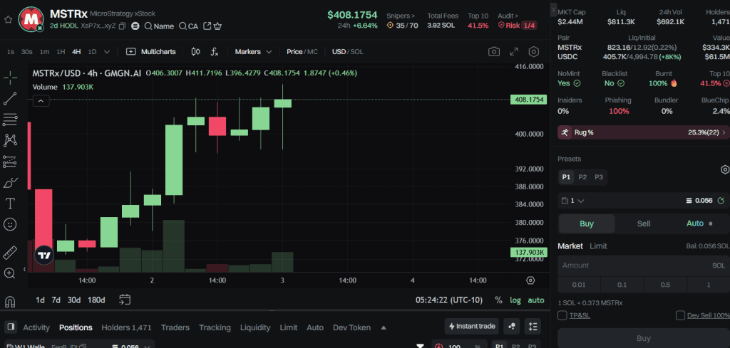Switch chart to 30s interval

coord(26,51)
